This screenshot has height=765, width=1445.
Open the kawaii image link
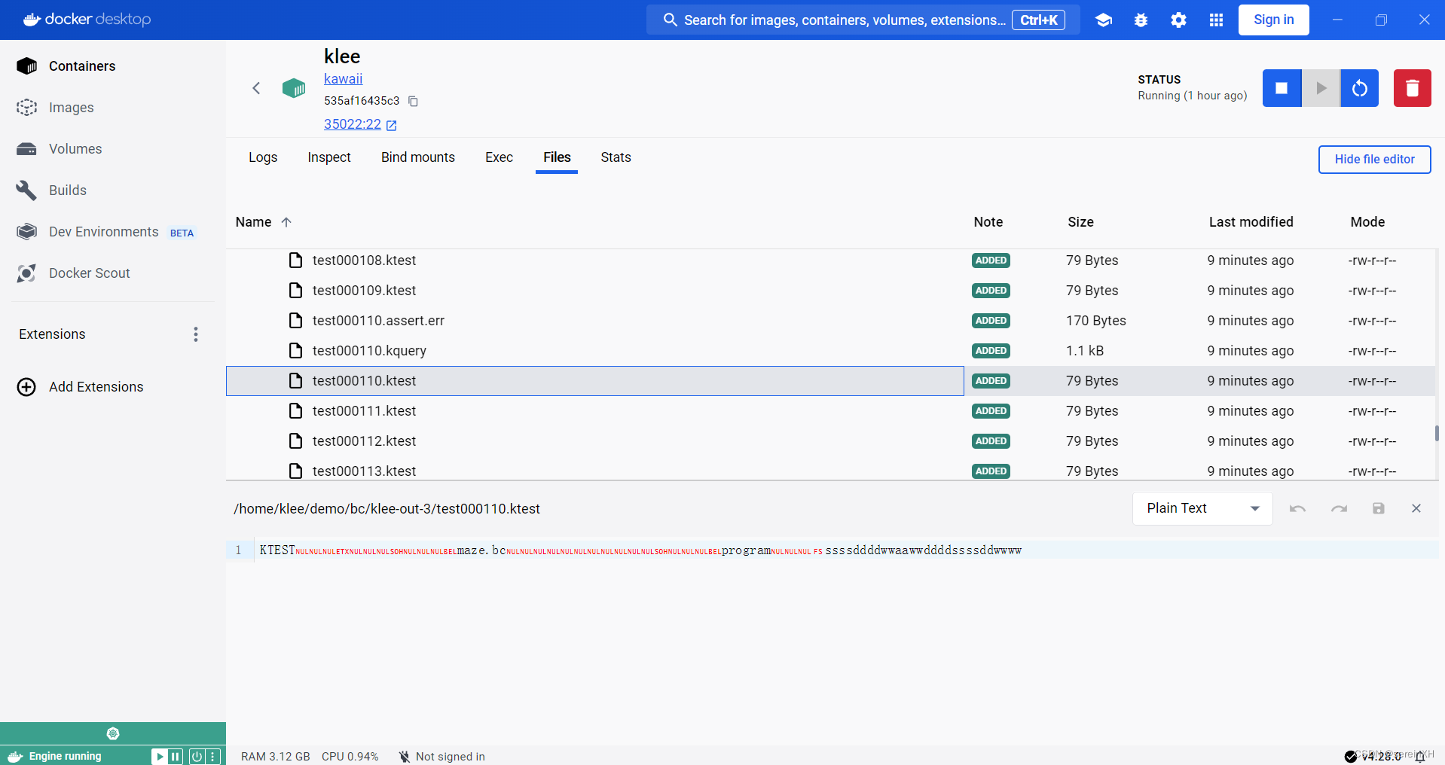click(x=343, y=79)
